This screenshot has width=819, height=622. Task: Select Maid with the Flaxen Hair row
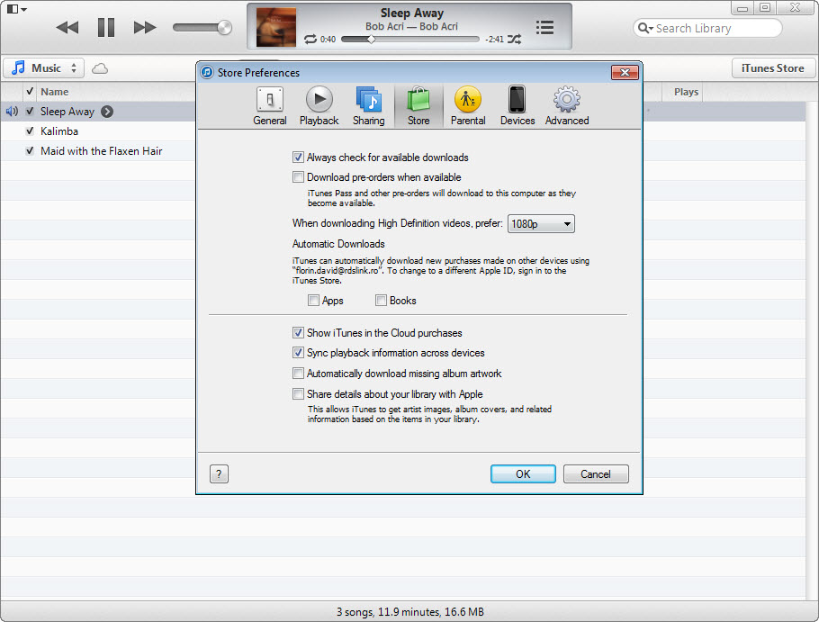98,151
